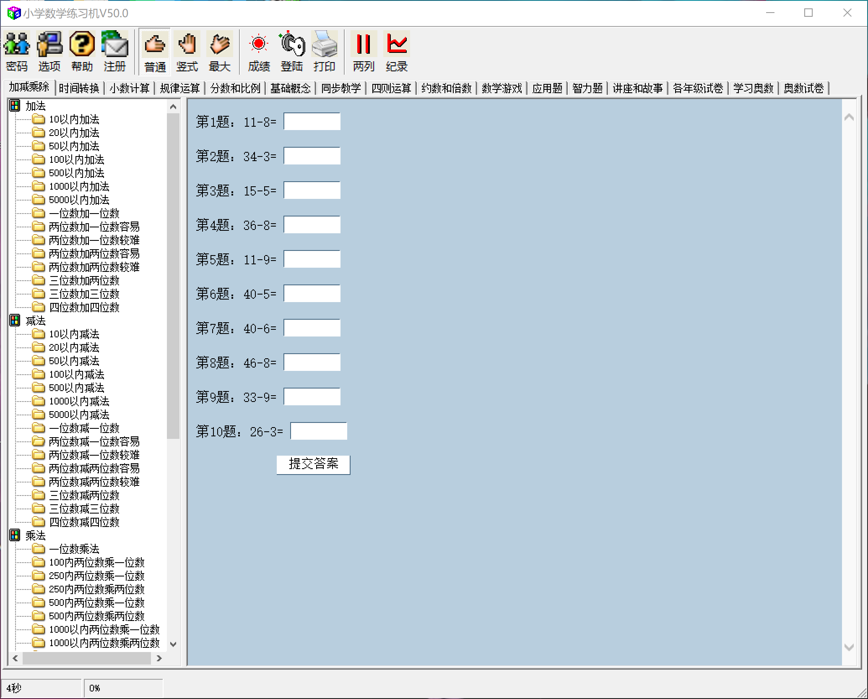Switch to the 讲座和故事 tab
Viewport: 868px width, 699px height.
pyautogui.click(x=638, y=88)
